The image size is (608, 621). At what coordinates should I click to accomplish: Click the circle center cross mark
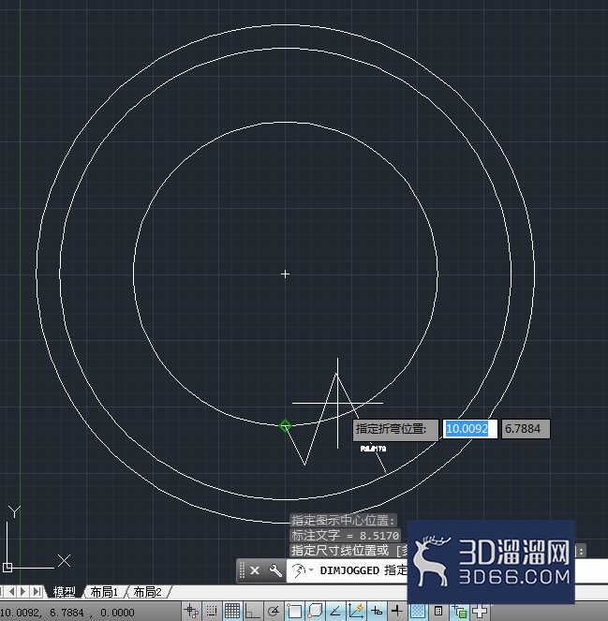(x=285, y=274)
